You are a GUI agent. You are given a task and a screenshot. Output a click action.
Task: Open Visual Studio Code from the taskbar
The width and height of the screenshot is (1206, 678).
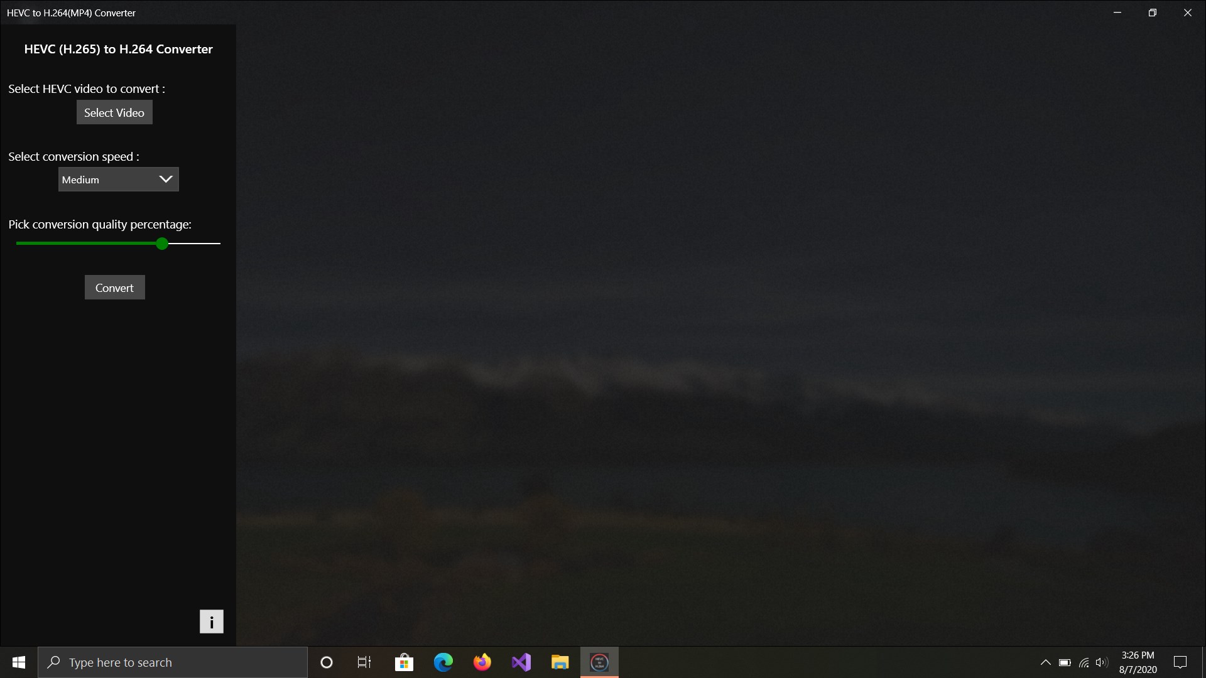pos(521,662)
